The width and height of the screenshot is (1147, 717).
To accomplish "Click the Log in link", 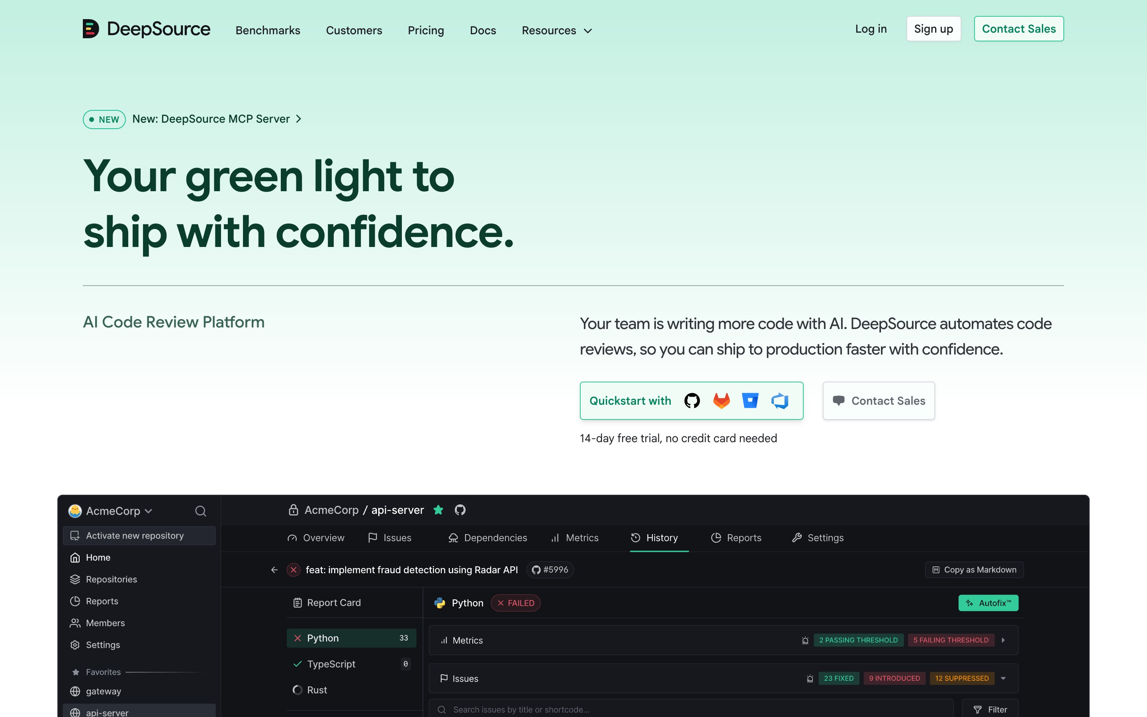I will (871, 29).
